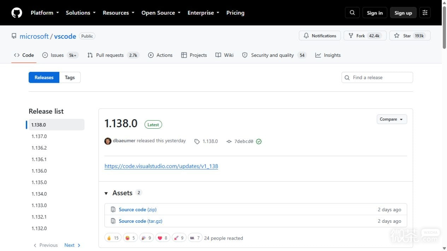
Task: Click the eyes reaction 7
Action: pyautogui.click(x=195, y=238)
